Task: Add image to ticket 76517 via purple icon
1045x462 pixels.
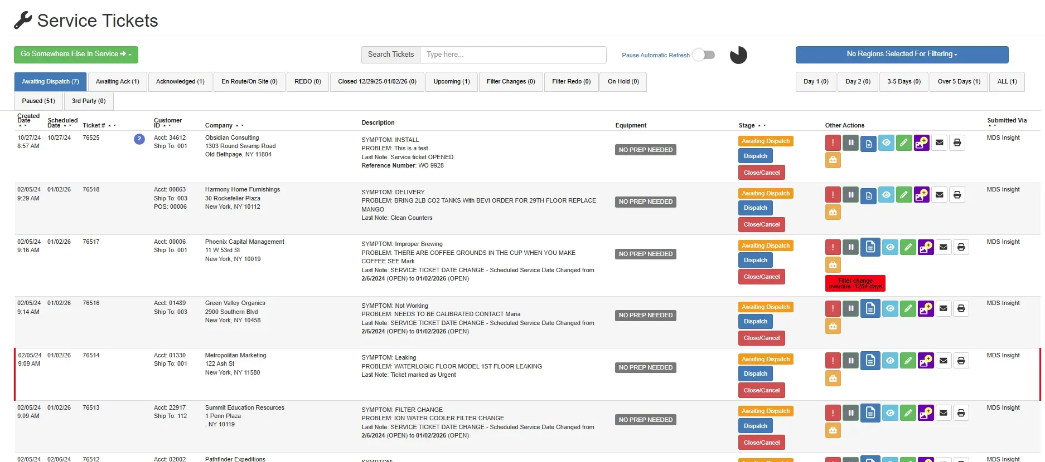Action: click(x=926, y=247)
